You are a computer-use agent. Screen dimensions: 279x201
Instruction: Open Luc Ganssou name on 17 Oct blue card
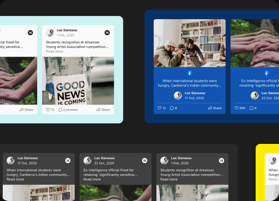coord(194,93)
